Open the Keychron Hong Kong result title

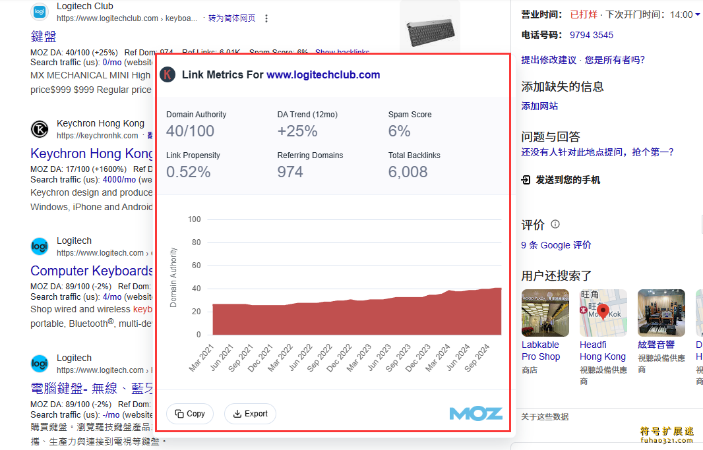[92, 154]
